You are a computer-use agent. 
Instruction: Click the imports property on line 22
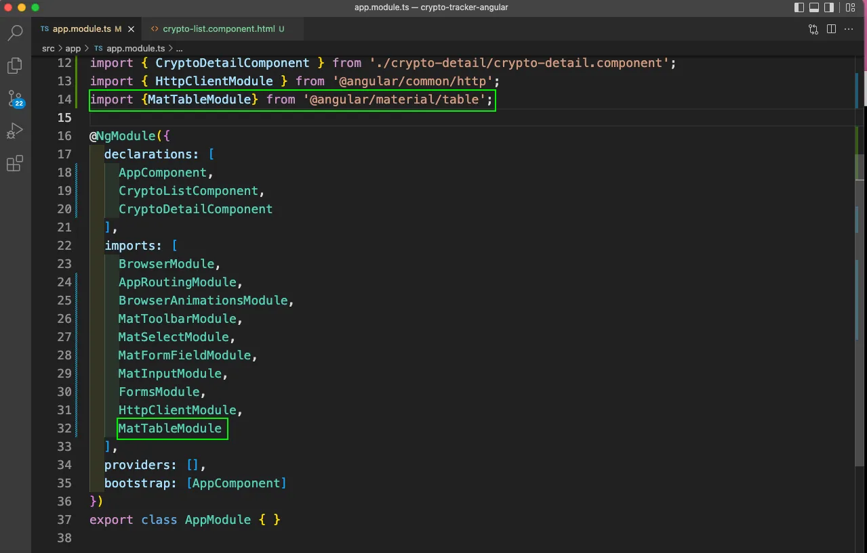tap(130, 246)
